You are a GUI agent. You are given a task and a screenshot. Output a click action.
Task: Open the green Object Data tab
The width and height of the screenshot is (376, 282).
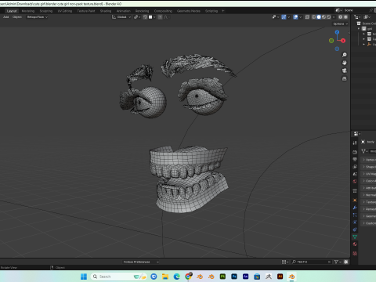point(355,237)
